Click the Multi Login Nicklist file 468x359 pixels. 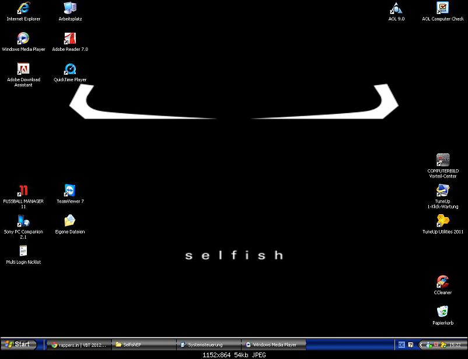coord(23,252)
